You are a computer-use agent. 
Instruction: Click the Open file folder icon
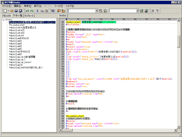coord(12,11)
